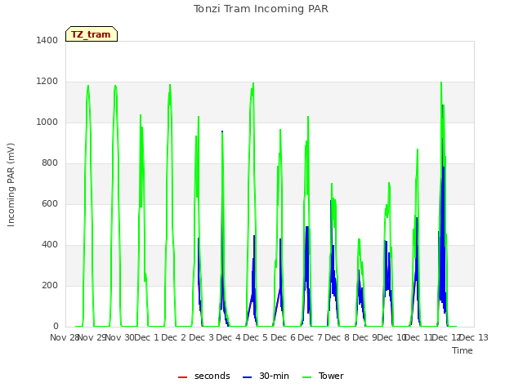
Task: Toggle the 'seconds' legend label
Action: pyautogui.click(x=212, y=376)
